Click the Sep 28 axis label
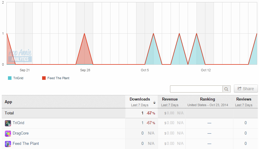 click(x=85, y=70)
